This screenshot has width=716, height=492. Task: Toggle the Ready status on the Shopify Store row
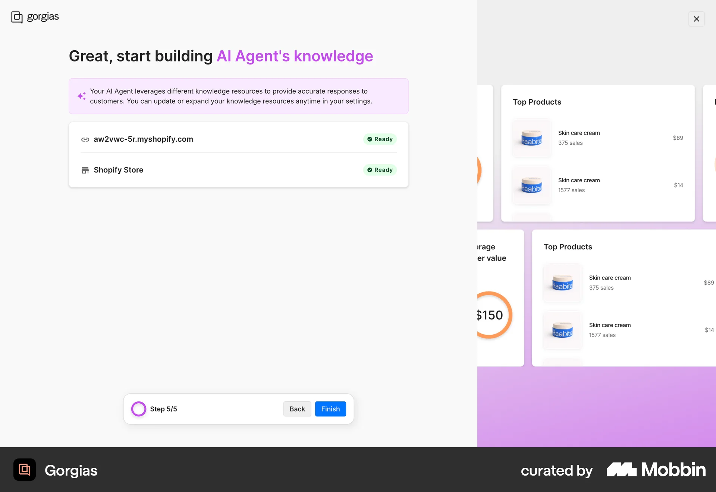pos(380,170)
